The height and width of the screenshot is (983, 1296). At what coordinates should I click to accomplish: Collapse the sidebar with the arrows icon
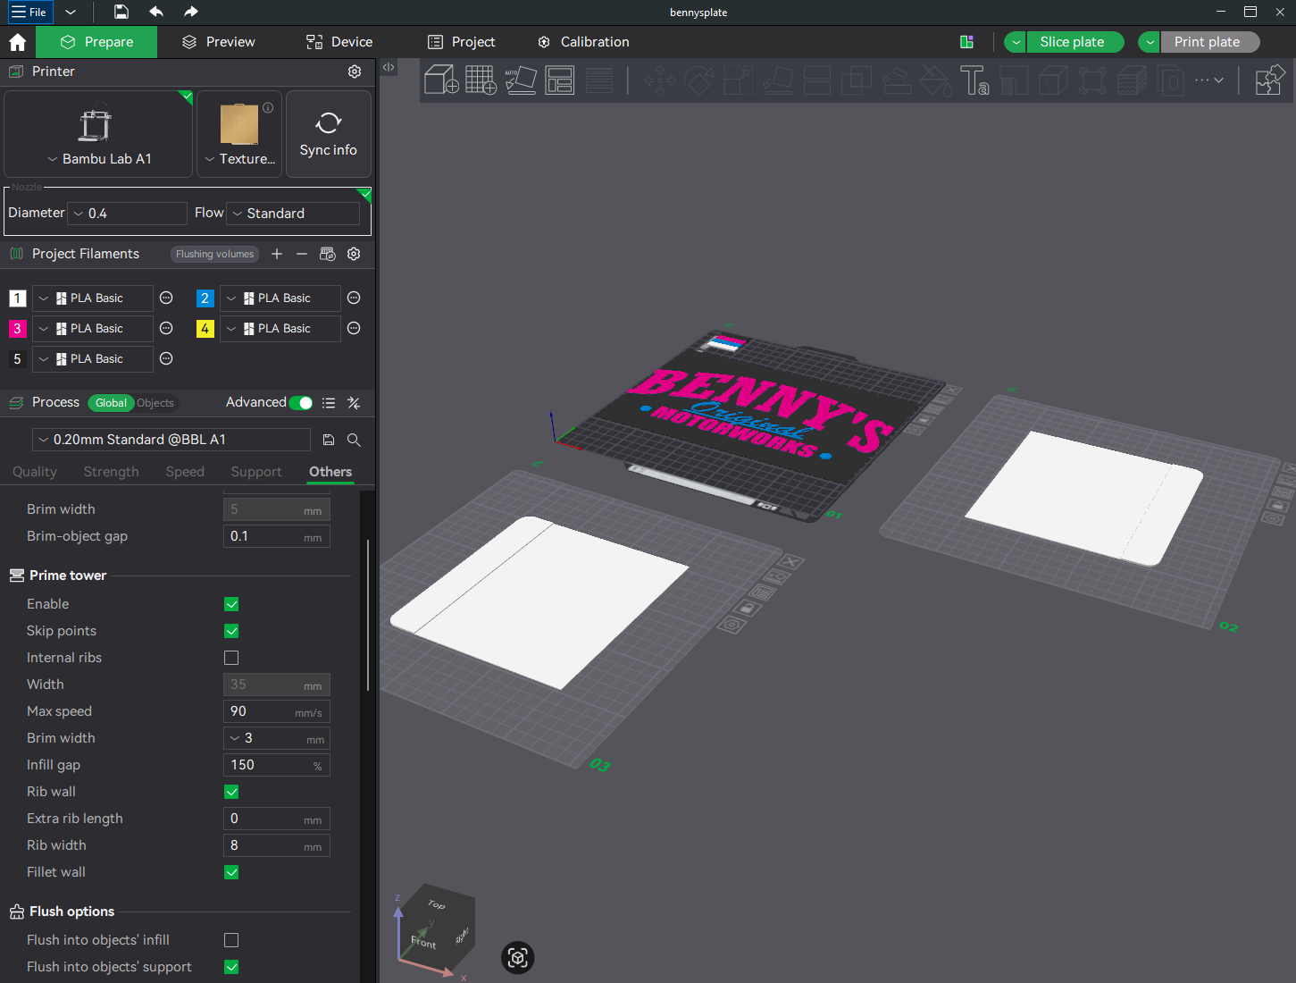(389, 67)
